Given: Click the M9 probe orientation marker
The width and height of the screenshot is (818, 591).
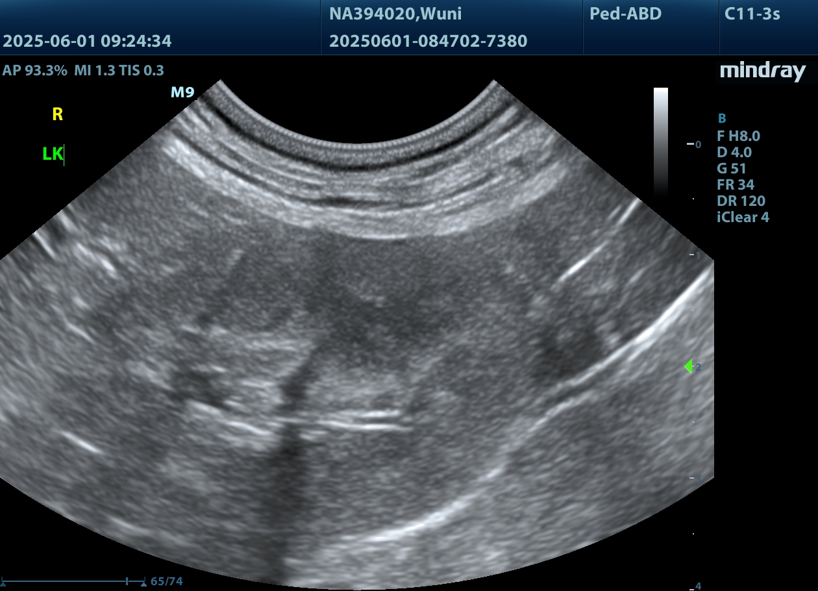Looking at the screenshot, I should click(x=182, y=92).
